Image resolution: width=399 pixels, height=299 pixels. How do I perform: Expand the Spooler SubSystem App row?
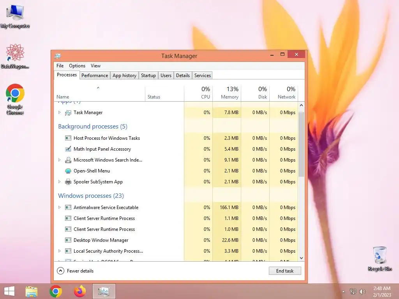coord(59,182)
